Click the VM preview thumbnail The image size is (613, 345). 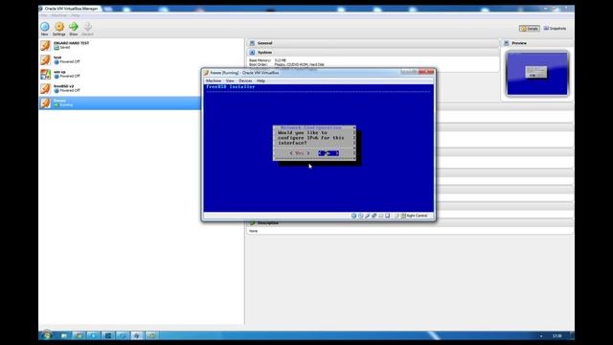coord(537,74)
